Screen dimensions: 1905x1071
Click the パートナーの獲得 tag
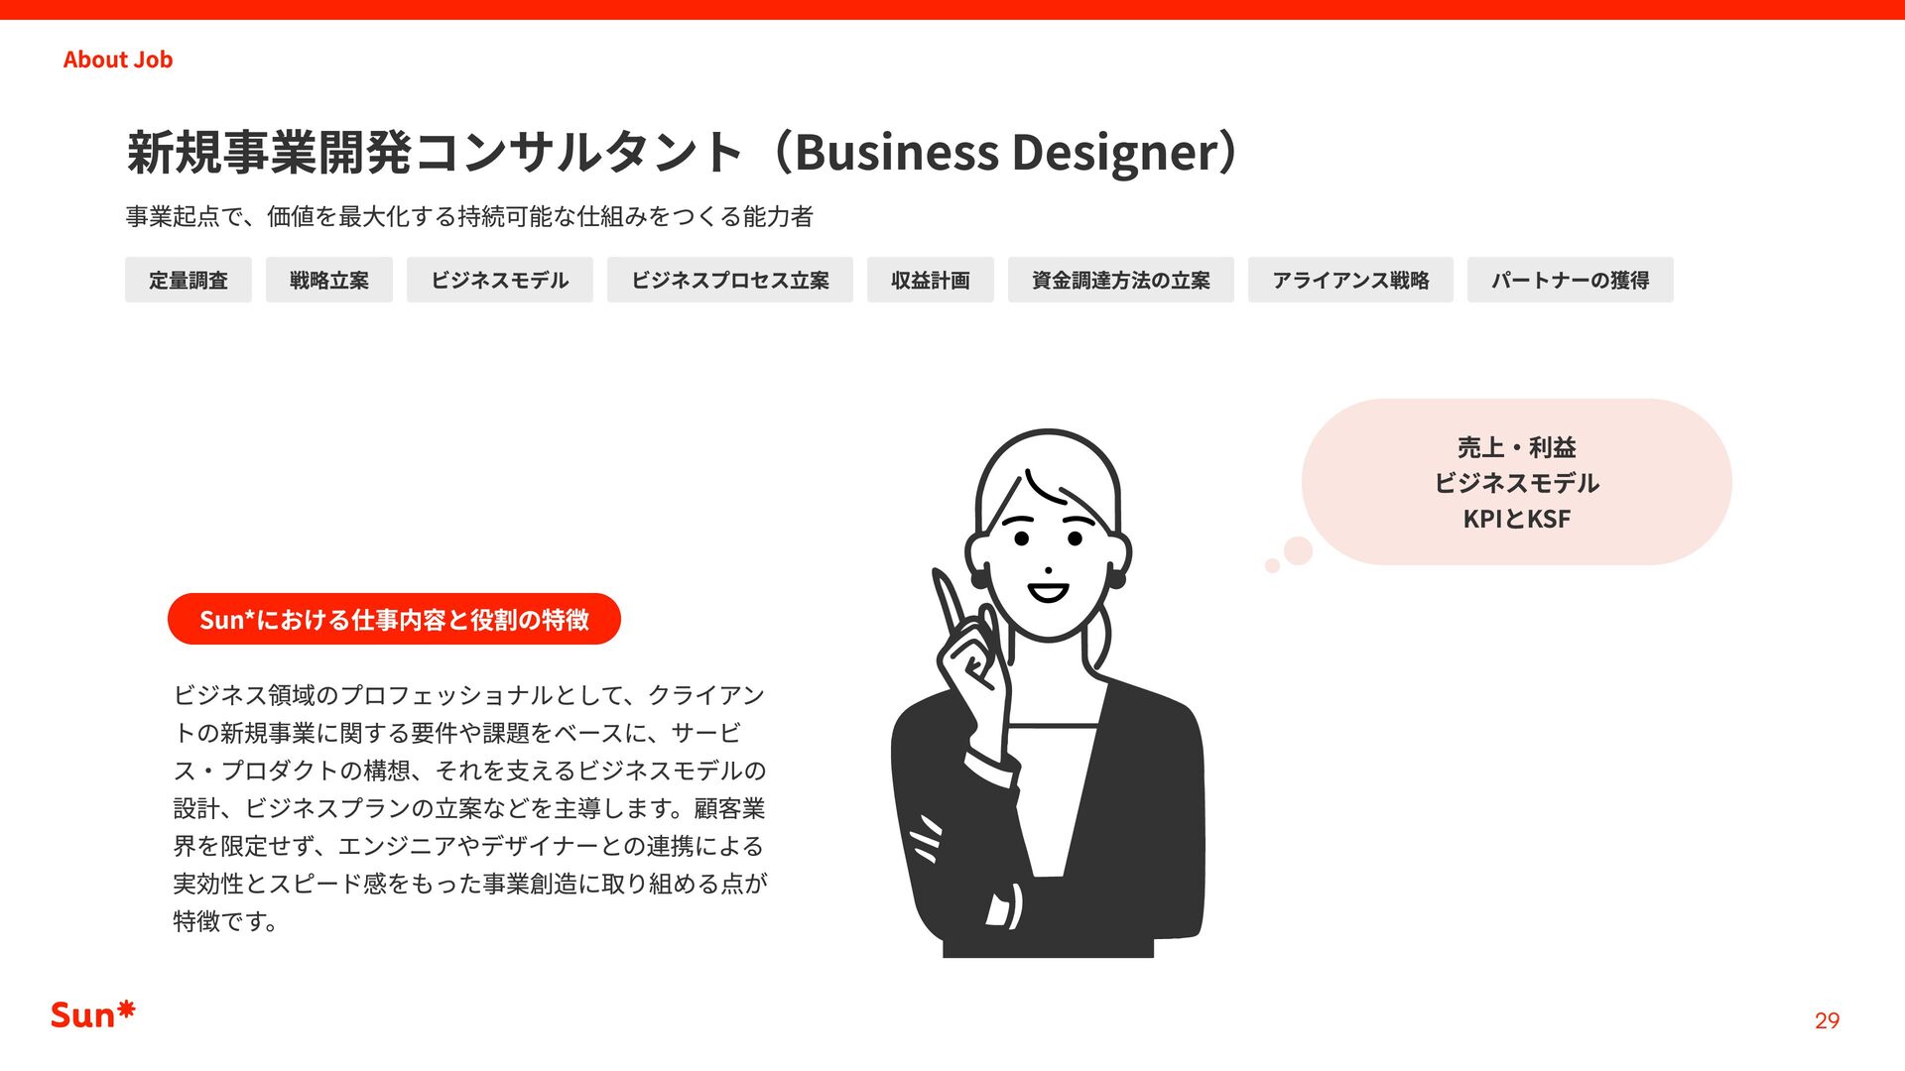tap(1571, 280)
